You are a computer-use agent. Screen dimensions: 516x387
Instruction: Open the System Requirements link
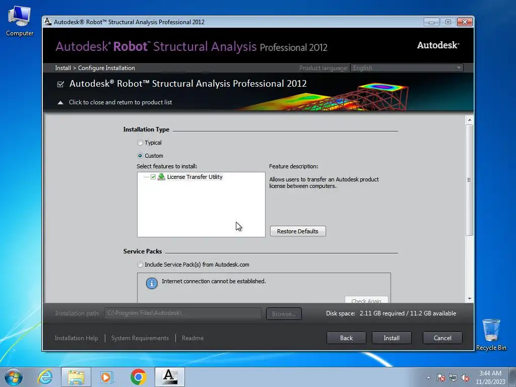coord(140,338)
